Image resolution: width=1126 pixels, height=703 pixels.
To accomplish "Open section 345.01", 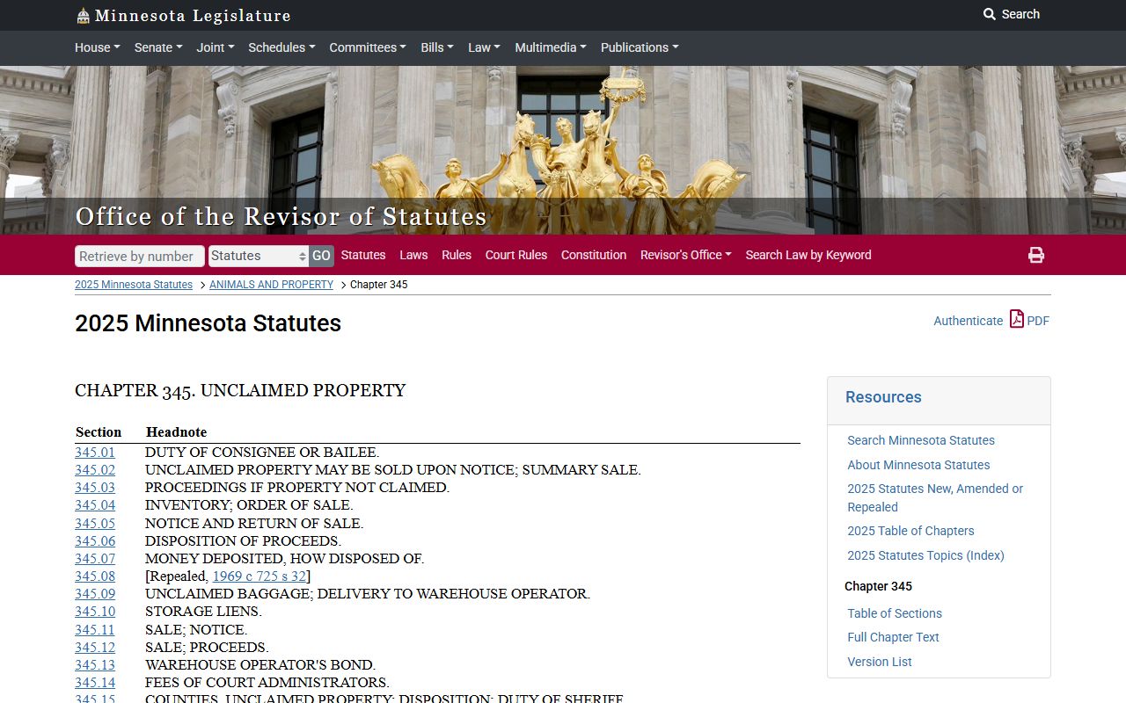I will 95,453.
